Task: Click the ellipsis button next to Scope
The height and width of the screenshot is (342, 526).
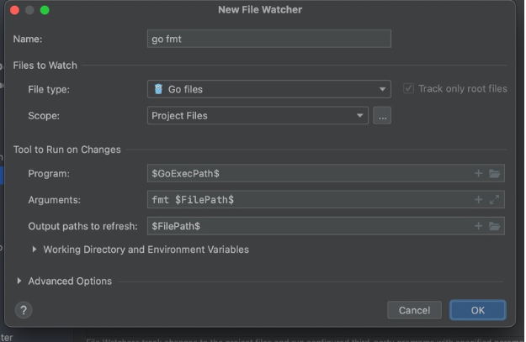Action: (382, 116)
